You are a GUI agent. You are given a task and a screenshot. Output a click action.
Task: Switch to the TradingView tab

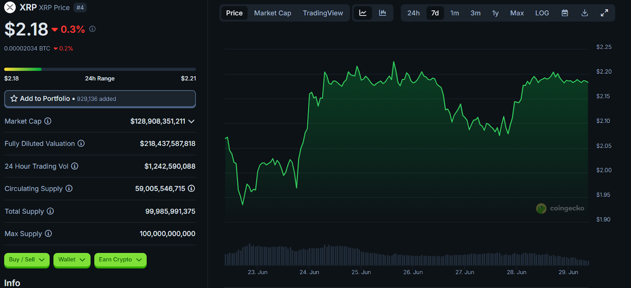pos(323,13)
